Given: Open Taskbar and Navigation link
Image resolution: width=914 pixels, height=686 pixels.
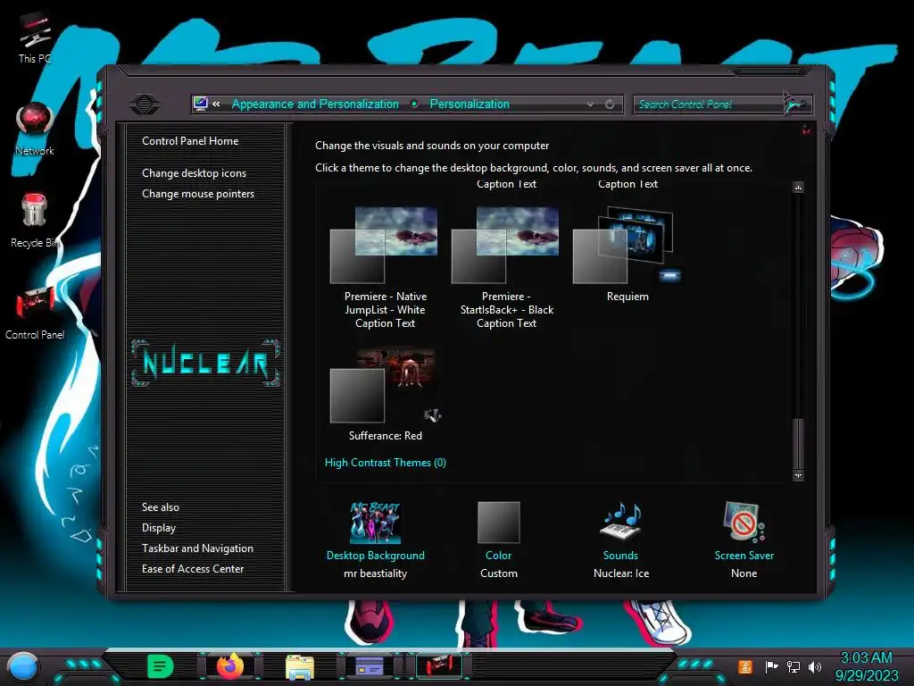Looking at the screenshot, I should [x=197, y=548].
